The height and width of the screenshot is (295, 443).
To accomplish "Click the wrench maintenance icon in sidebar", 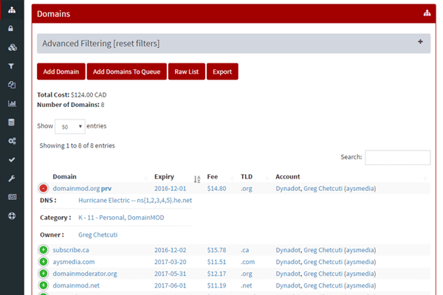I will (11, 178).
